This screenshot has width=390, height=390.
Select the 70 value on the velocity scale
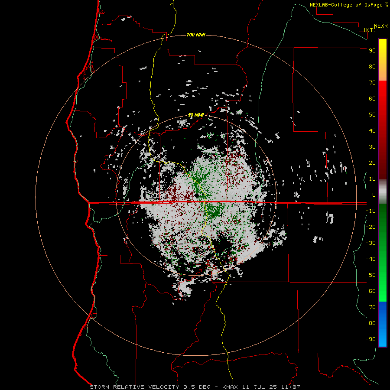(372, 83)
